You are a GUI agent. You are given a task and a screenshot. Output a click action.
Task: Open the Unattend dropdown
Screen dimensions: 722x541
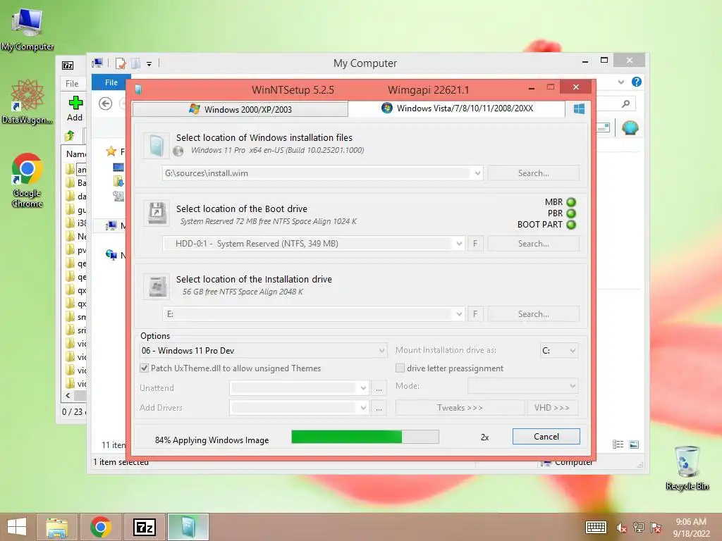click(363, 388)
